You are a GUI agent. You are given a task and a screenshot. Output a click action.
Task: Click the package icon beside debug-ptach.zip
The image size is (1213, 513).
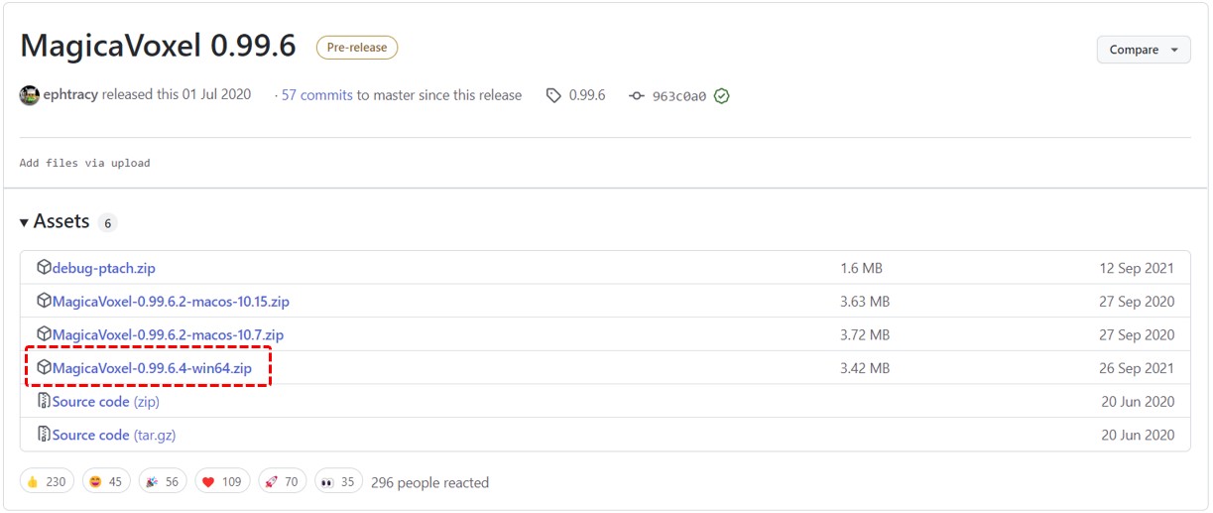[x=44, y=268]
